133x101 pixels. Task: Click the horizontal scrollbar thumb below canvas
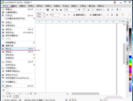tap(85, 94)
